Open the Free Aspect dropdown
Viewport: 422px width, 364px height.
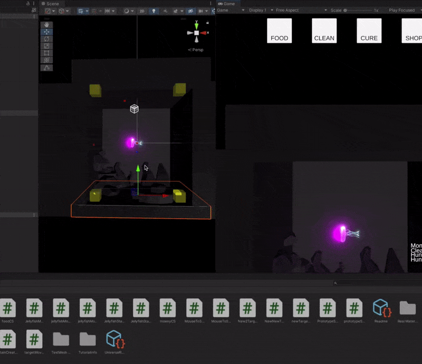pos(287,10)
